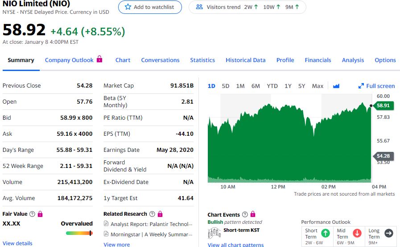Click View details under Fair Value
Viewport: 400px width, 247px height.
17,243
